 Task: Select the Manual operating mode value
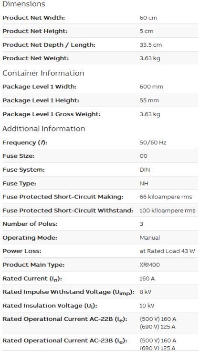click(149, 238)
